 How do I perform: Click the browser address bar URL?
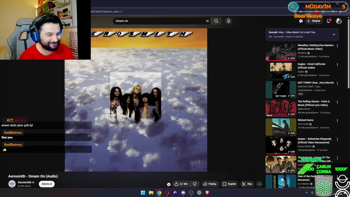coord(107,11)
